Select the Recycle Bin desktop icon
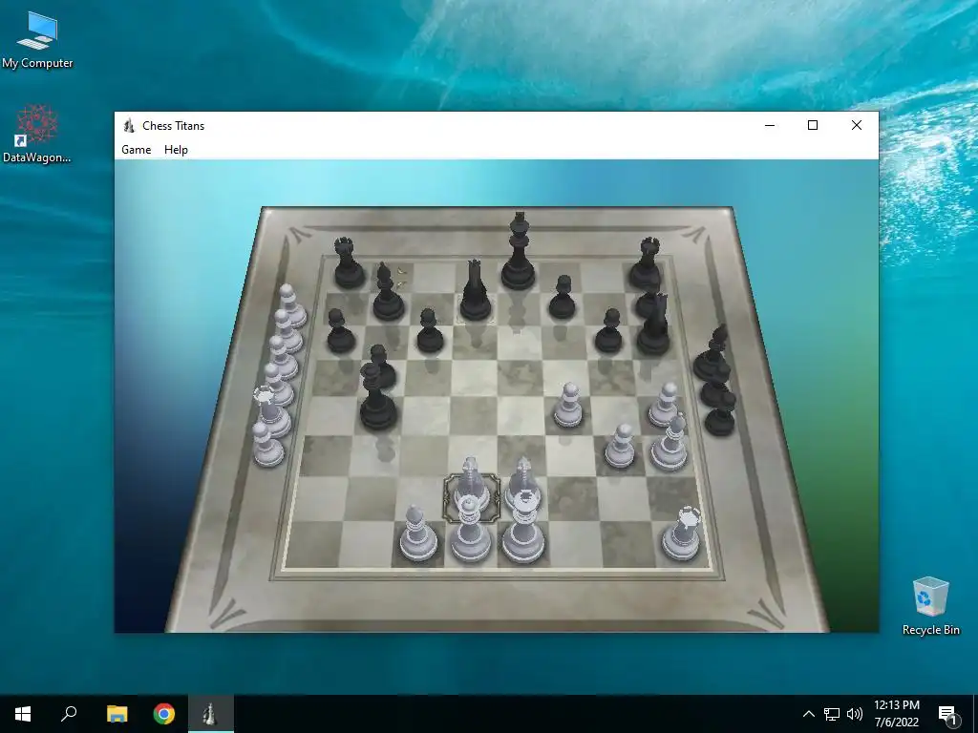 point(930,606)
